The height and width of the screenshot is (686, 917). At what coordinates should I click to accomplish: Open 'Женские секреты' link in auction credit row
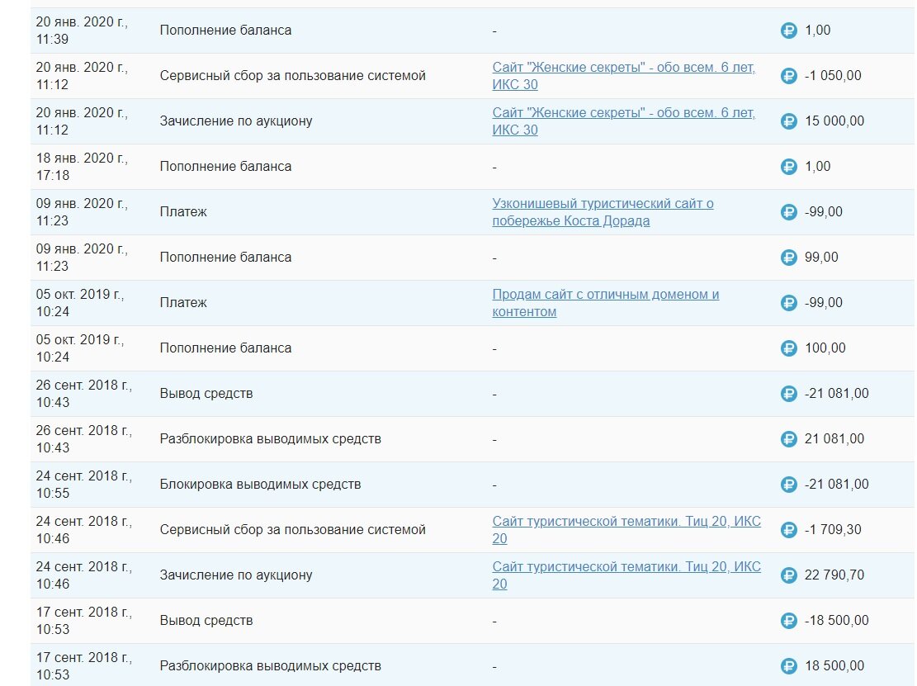(x=623, y=121)
